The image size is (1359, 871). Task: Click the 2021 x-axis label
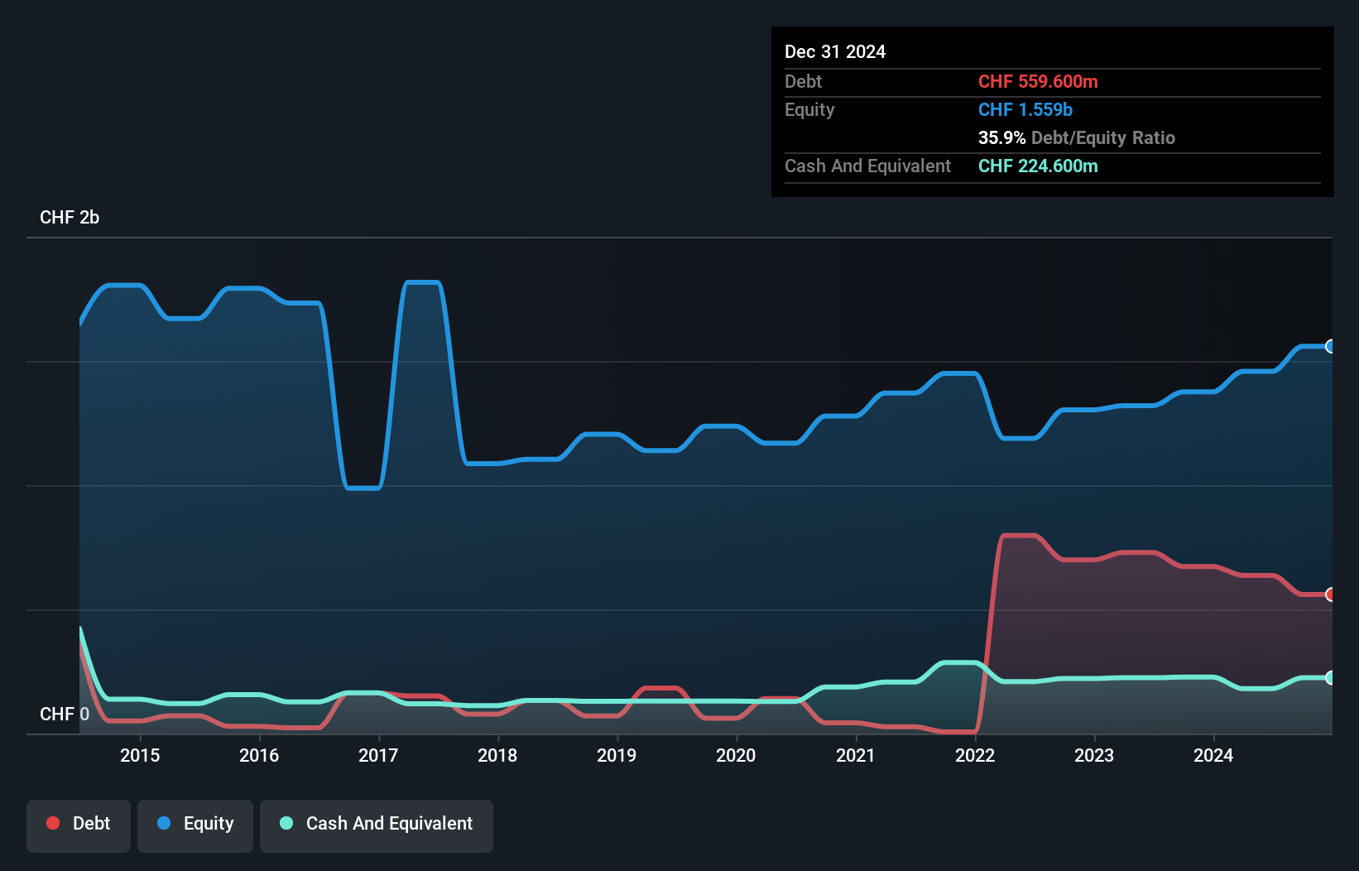(856, 755)
